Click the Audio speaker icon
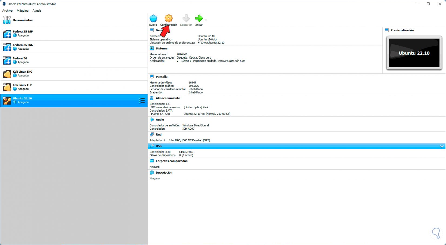446x245 pixels. [152, 119]
